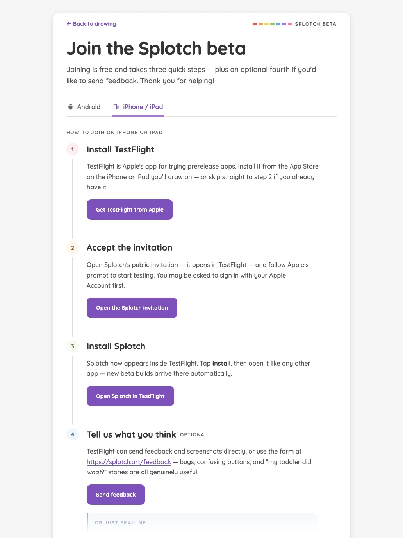Open the Splotch invitation button
Image resolution: width=403 pixels, height=538 pixels.
click(132, 308)
